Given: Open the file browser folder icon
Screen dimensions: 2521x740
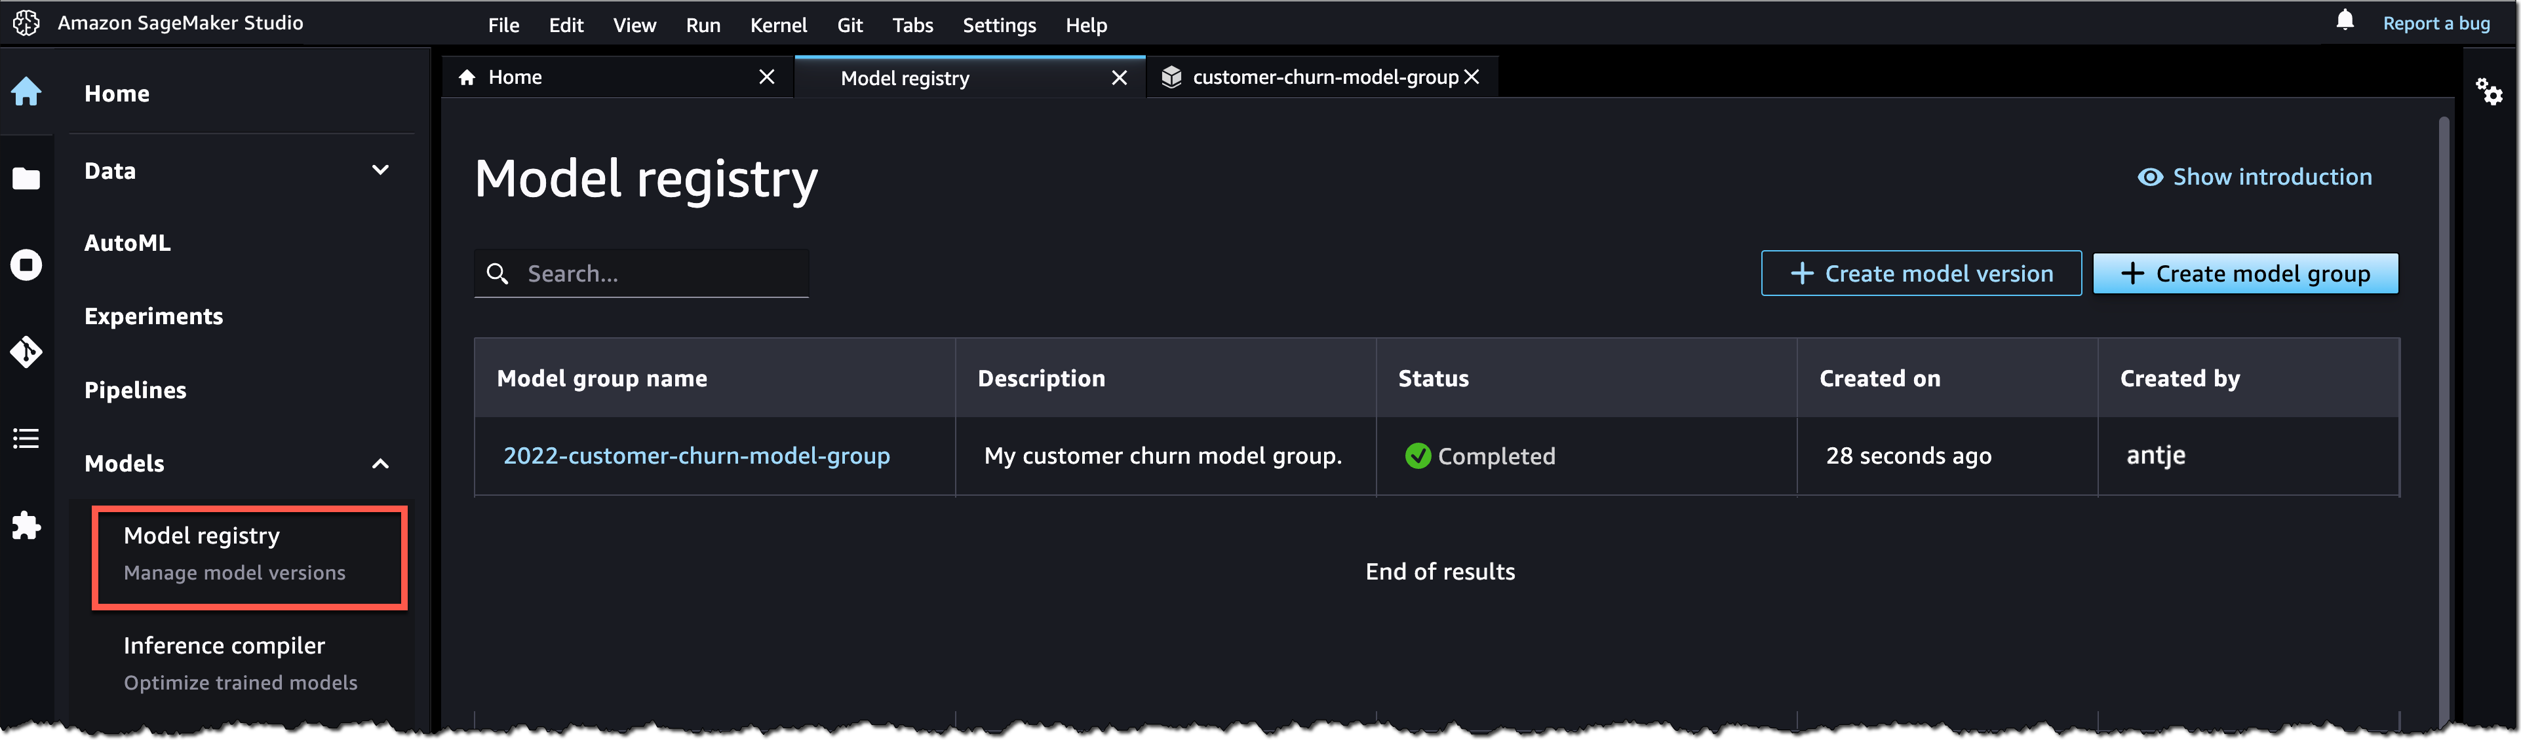Looking at the screenshot, I should pos(26,178).
